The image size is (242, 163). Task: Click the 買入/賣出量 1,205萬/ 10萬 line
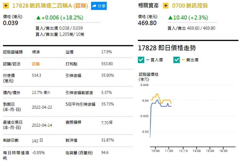[60, 34]
